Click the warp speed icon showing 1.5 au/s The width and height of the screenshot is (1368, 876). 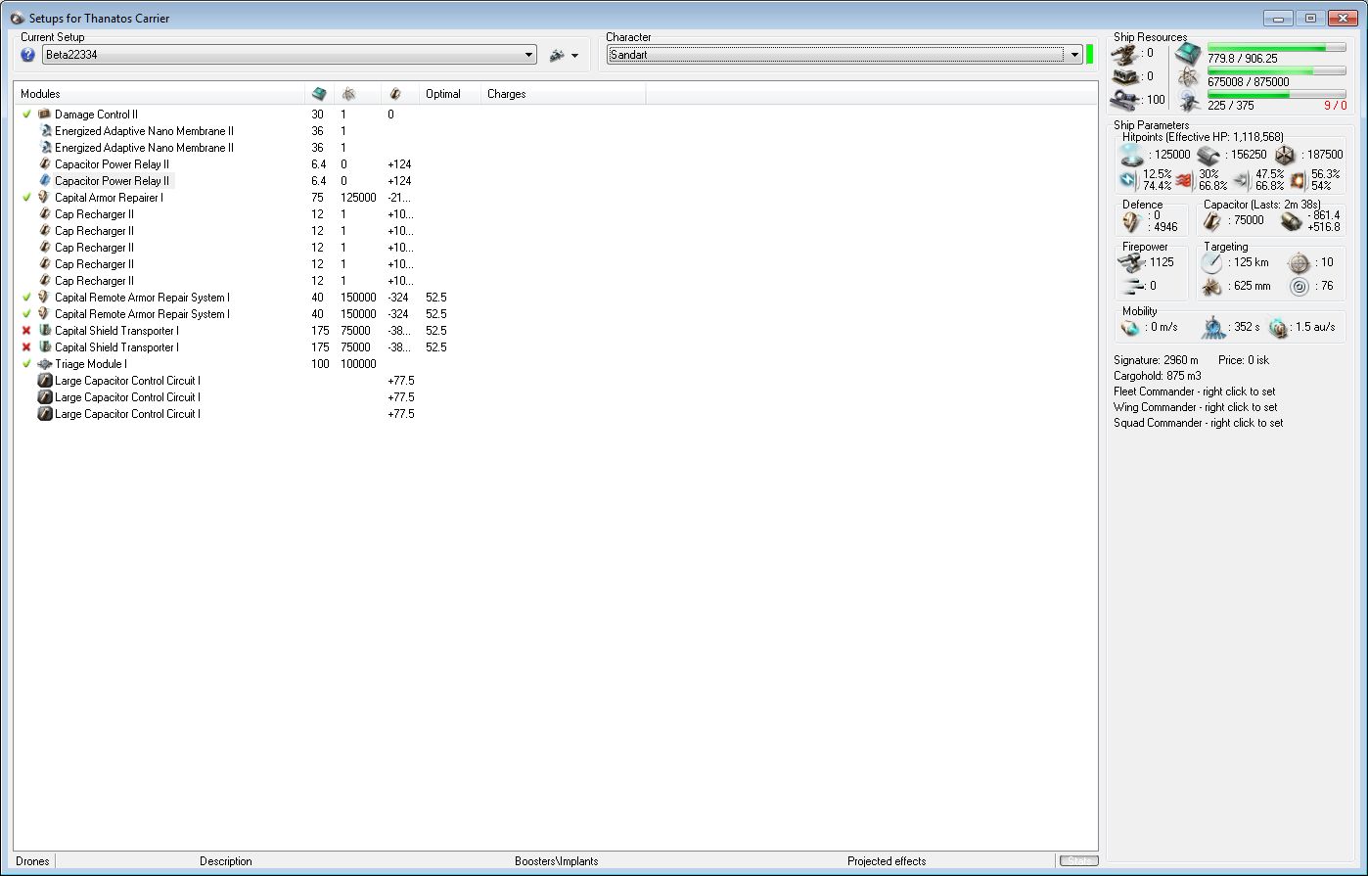click(x=1277, y=327)
